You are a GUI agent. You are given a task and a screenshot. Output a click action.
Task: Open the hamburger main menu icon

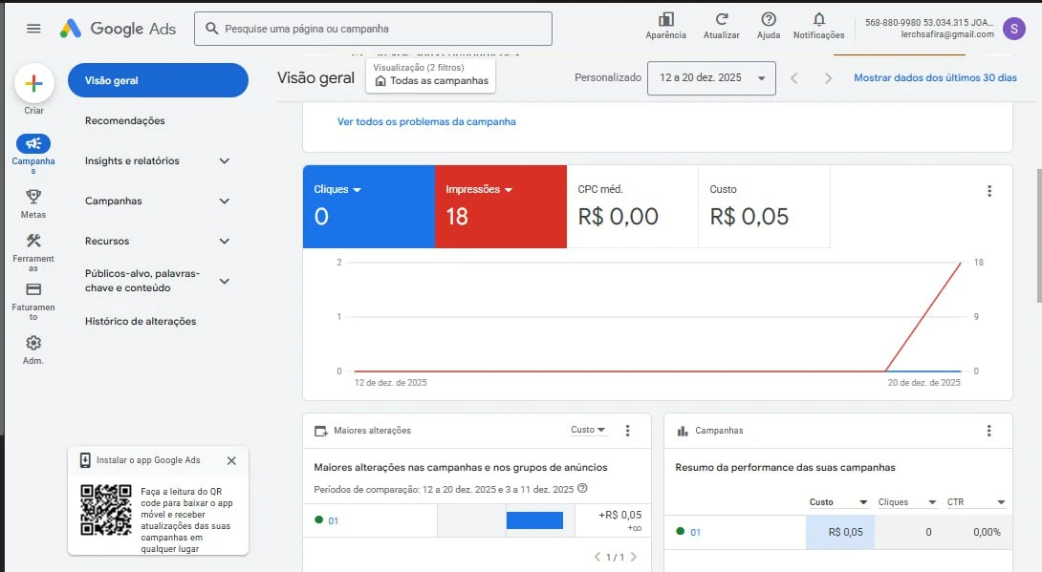pyautogui.click(x=33, y=29)
